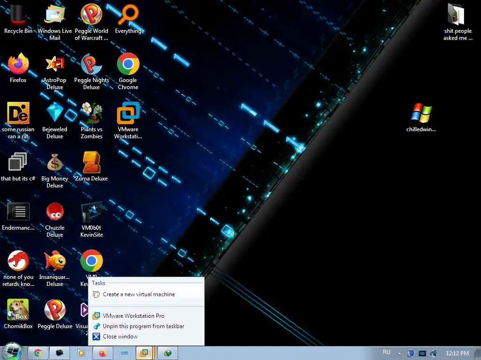The image size is (481, 360).
Task: Select the Firefox desktop icon
Action: pyautogui.click(x=18, y=67)
